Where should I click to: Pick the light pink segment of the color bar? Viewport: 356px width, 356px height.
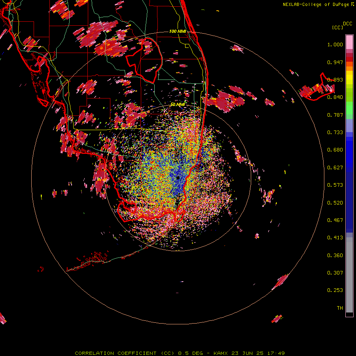click(349, 42)
